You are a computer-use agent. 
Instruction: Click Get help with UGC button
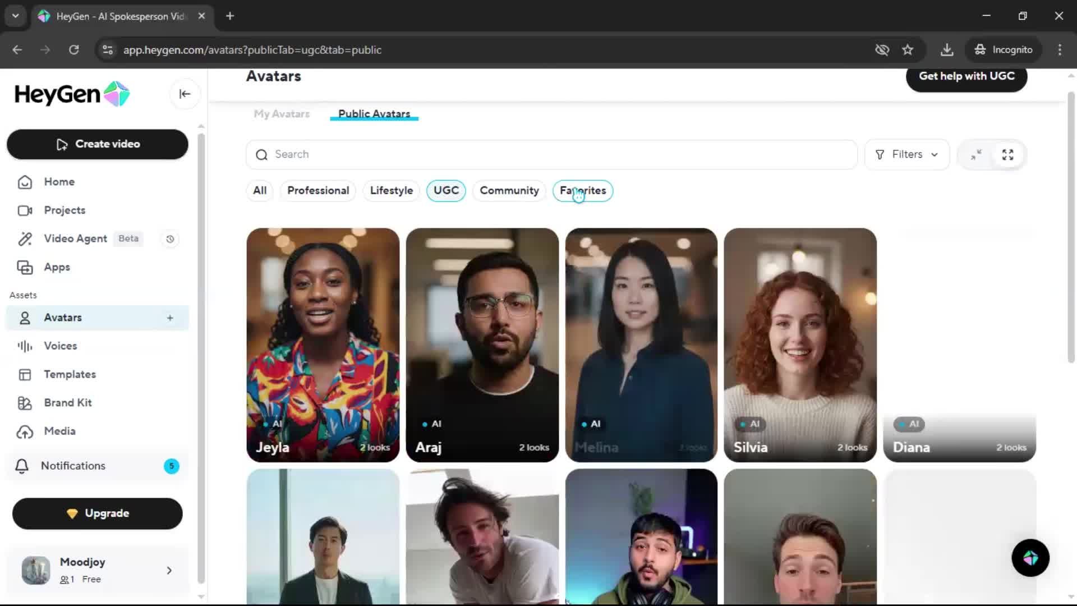pos(966,76)
